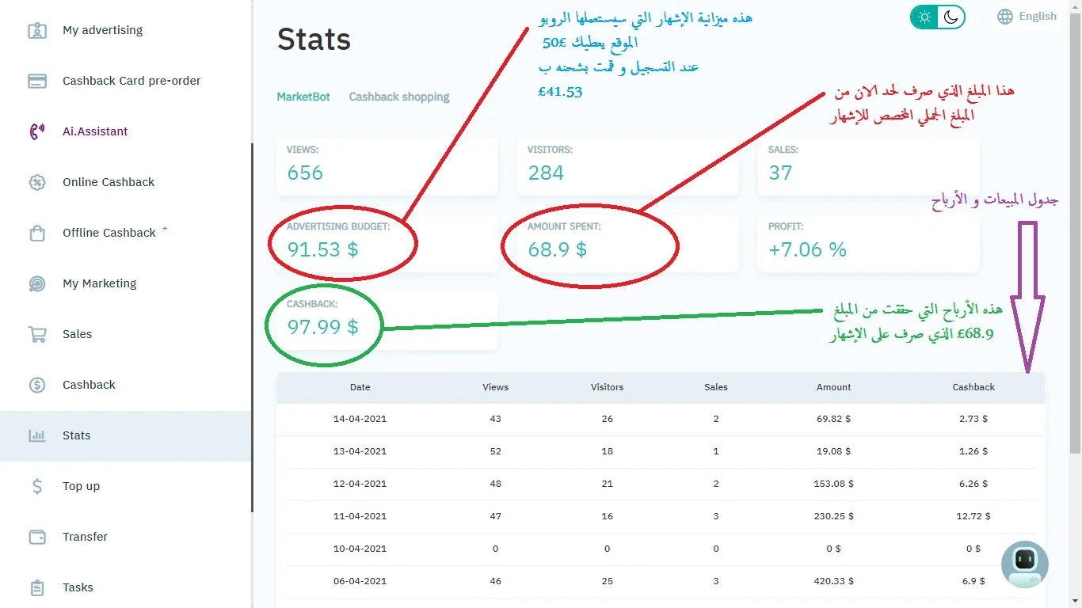Switch to the Cashback shopping tab

(399, 97)
